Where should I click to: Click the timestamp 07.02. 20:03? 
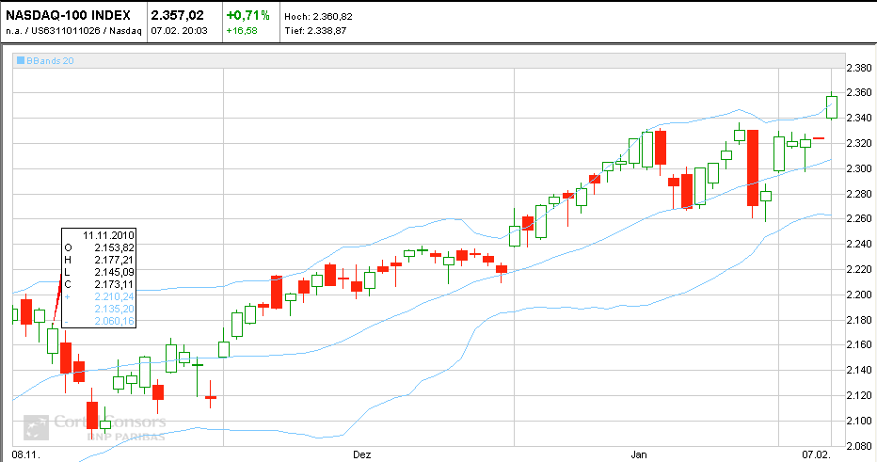pos(179,31)
